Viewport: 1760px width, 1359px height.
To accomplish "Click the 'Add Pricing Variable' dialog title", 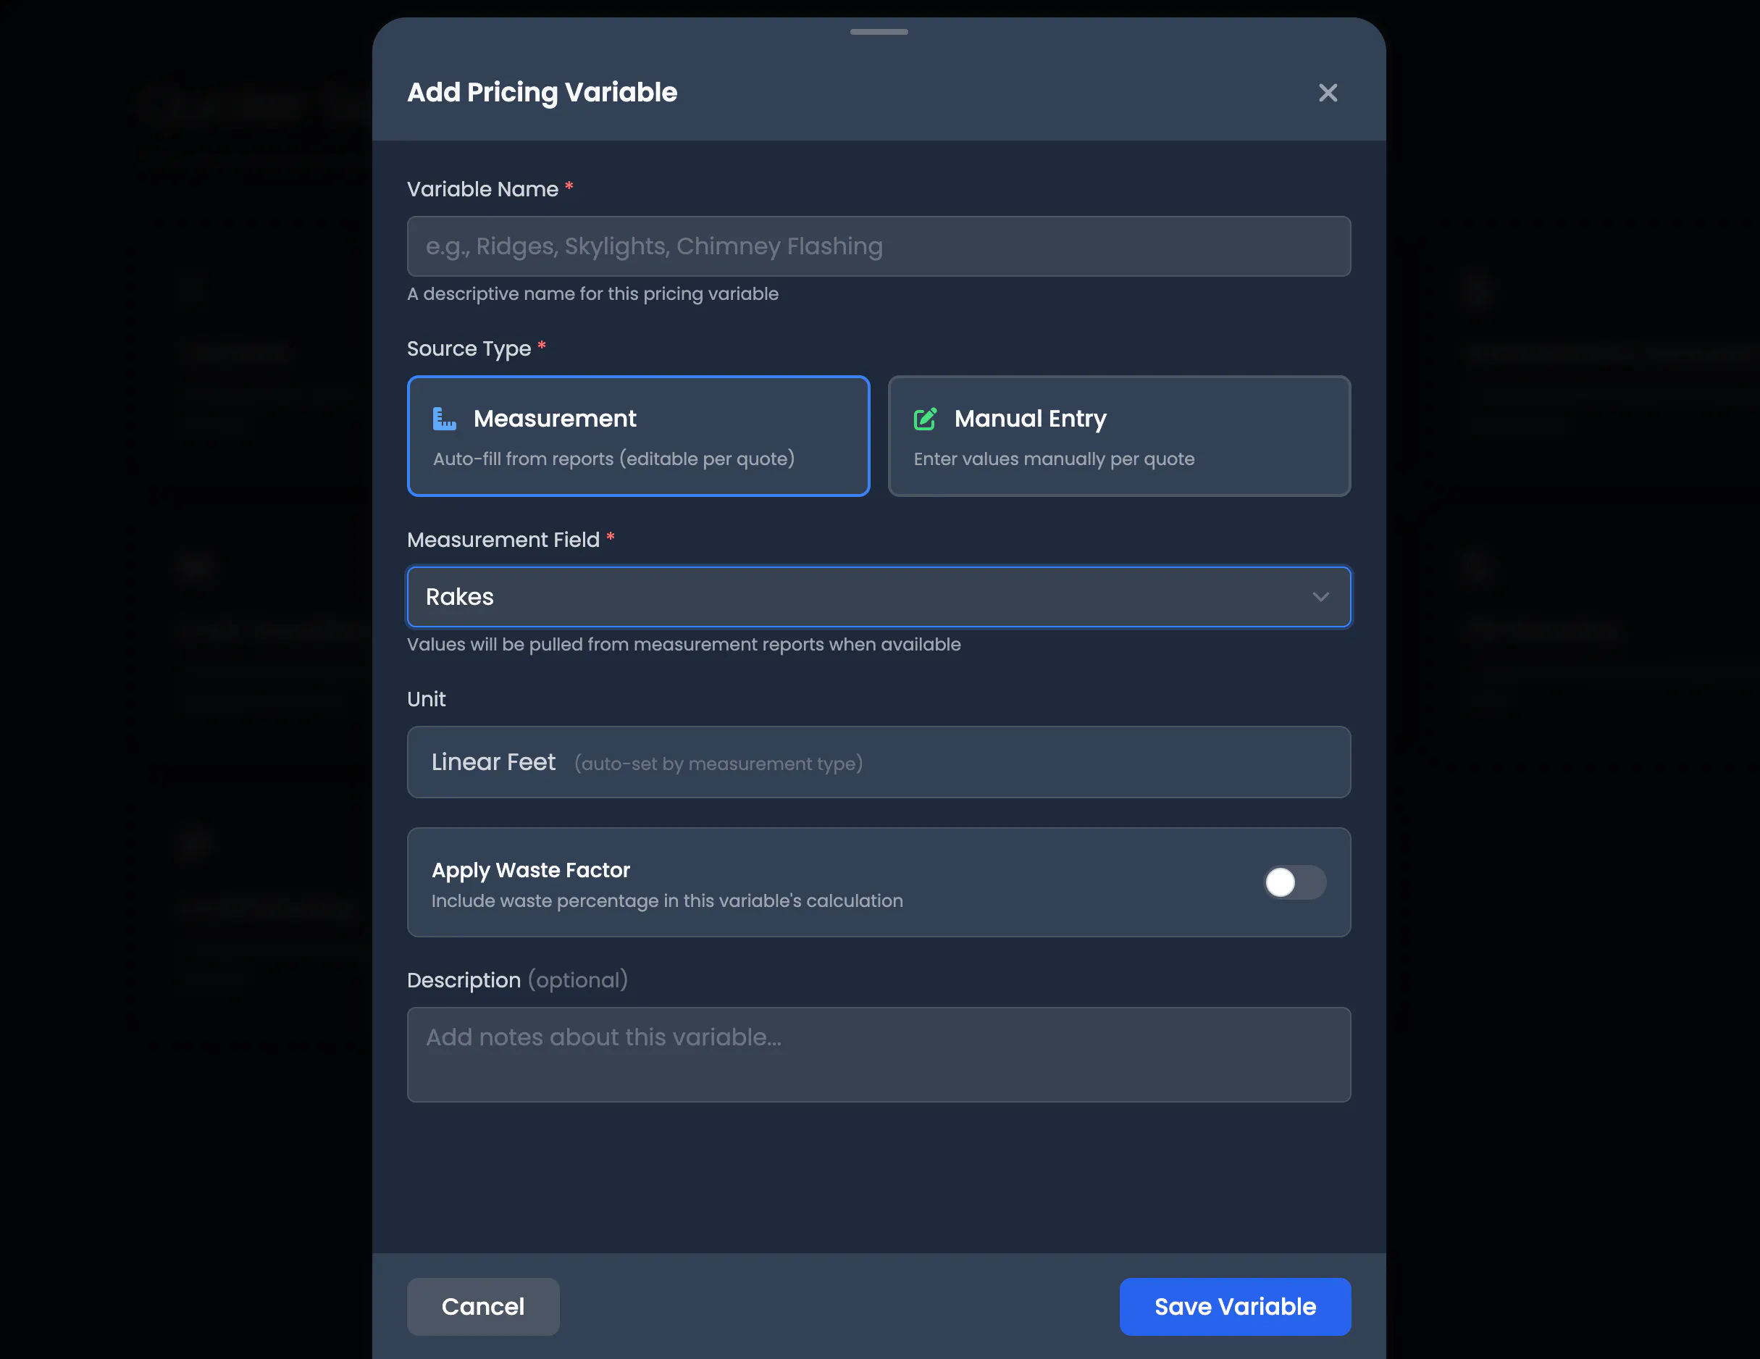I will click(x=542, y=92).
